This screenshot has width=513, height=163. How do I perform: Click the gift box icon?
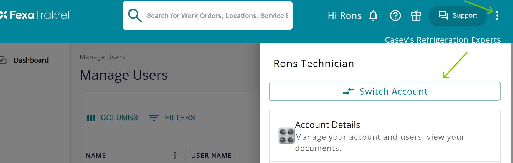[416, 15]
